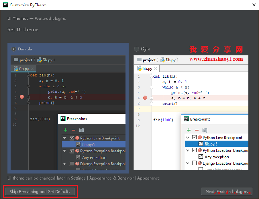Collapse Python Line Breakpoint in Darcula preview

pos(64,138)
